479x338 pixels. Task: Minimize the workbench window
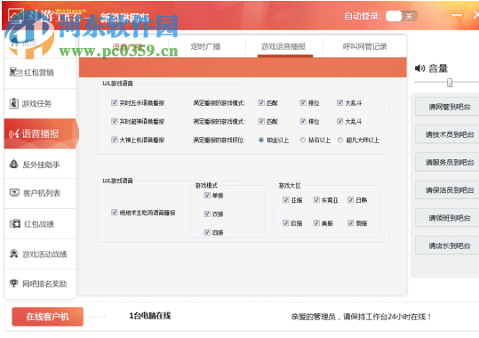[457, 15]
